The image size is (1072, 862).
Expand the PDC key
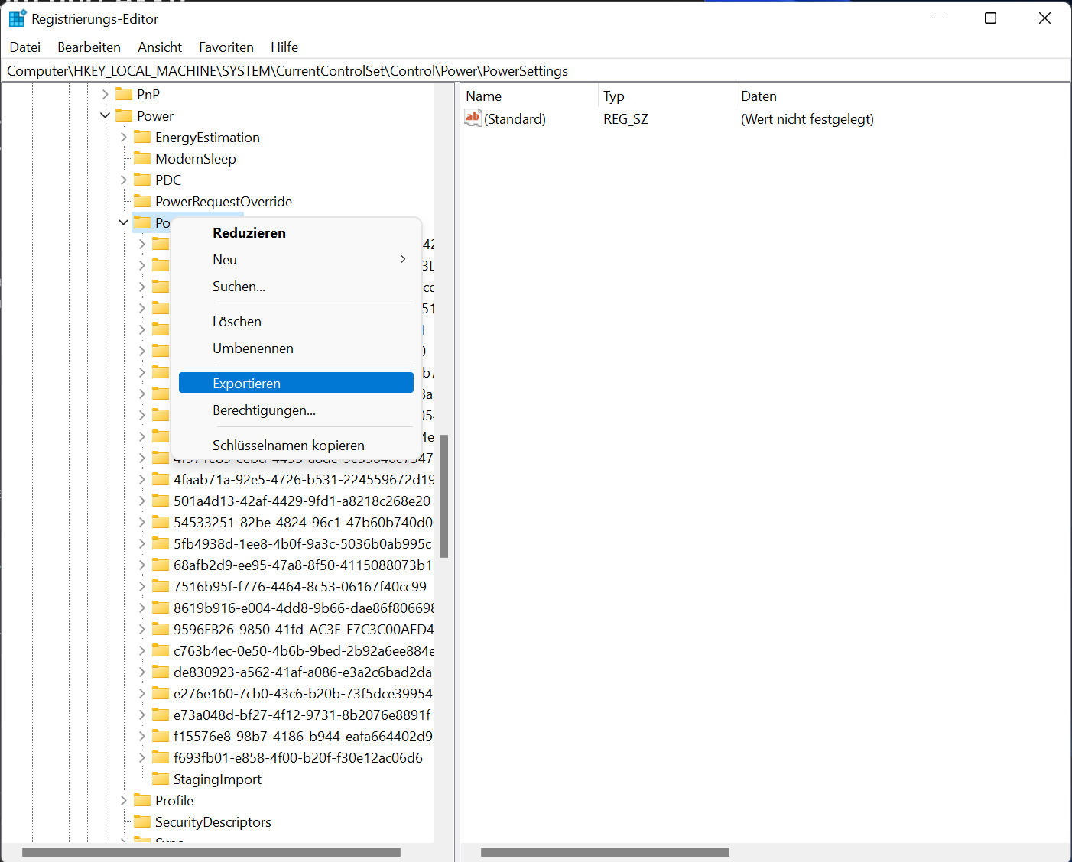point(124,180)
